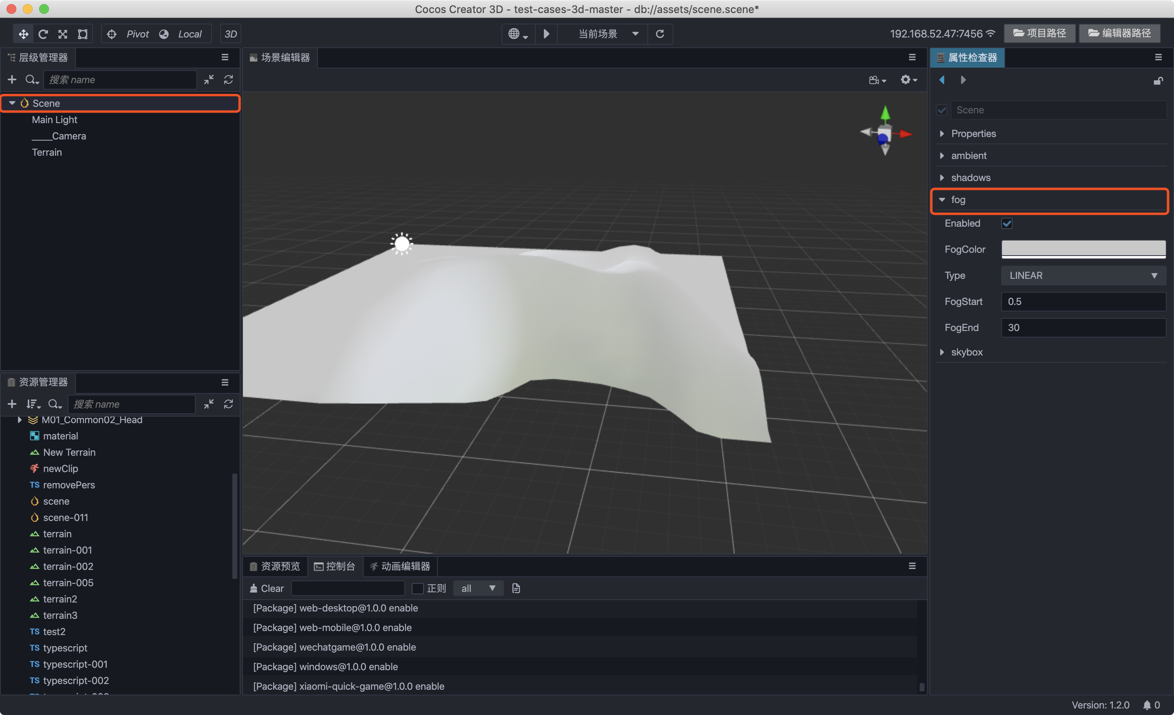Open the FogColor color picker
The height and width of the screenshot is (715, 1174).
(x=1084, y=249)
